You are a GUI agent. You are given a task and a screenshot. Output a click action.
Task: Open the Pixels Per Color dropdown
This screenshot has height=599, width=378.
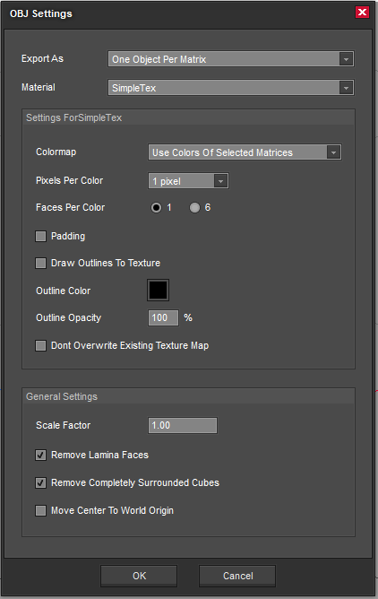click(x=188, y=181)
